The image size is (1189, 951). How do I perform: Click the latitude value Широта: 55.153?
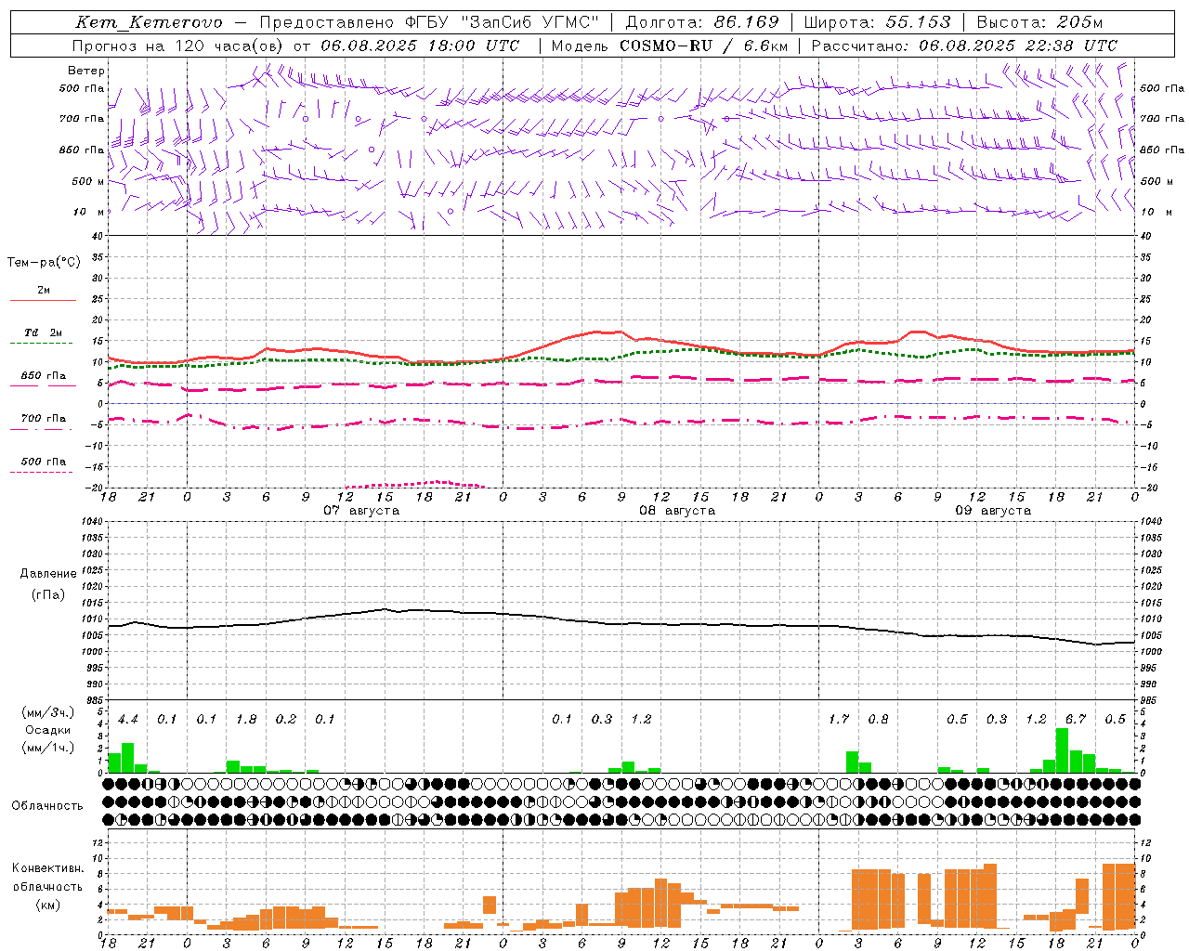[x=877, y=22]
